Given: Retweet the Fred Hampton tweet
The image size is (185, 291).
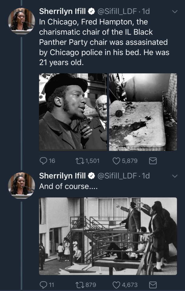Looking at the screenshot, I should tap(79, 161).
